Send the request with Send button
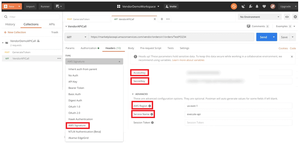Screen dimensions: 300x143 pos(263,37)
